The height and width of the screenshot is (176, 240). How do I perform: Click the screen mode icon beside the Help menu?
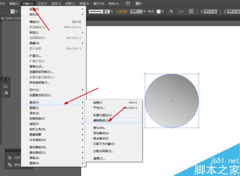(128, 3)
